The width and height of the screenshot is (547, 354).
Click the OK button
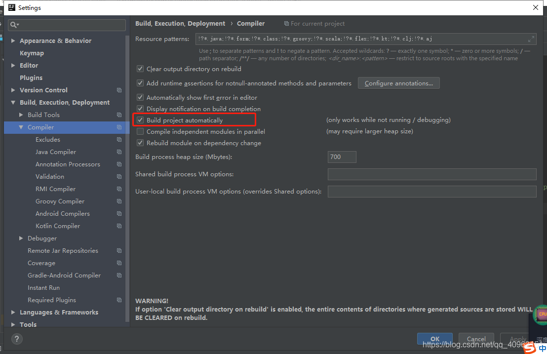[x=434, y=339]
